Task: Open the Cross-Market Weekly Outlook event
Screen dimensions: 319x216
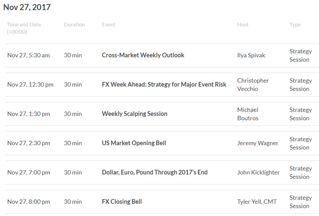Action: 143,55
